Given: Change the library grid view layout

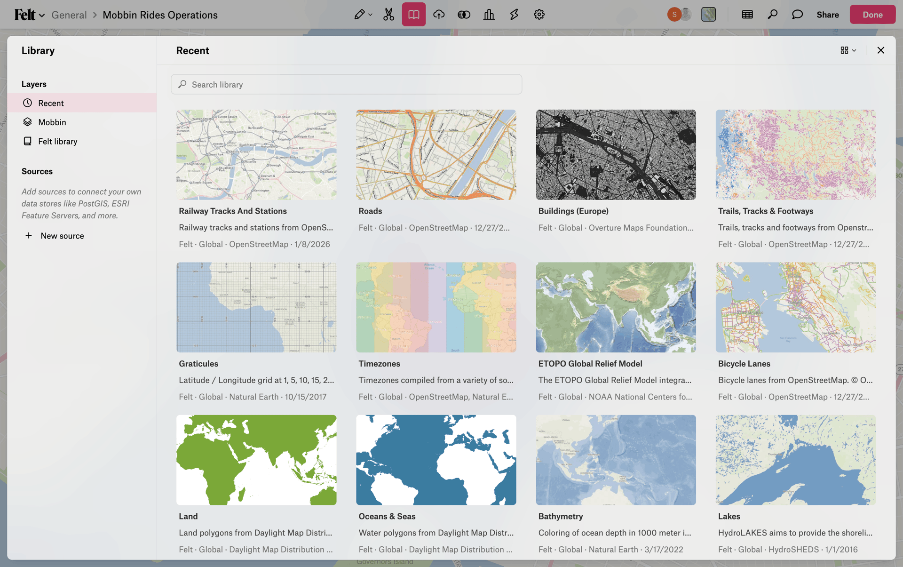Looking at the screenshot, I should click(x=848, y=50).
